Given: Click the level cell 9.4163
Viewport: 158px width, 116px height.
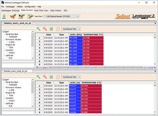Looking at the screenshot, I should tap(75, 109).
